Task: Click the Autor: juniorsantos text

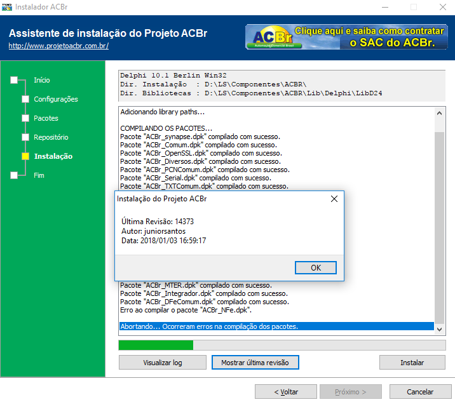Action: (153, 231)
